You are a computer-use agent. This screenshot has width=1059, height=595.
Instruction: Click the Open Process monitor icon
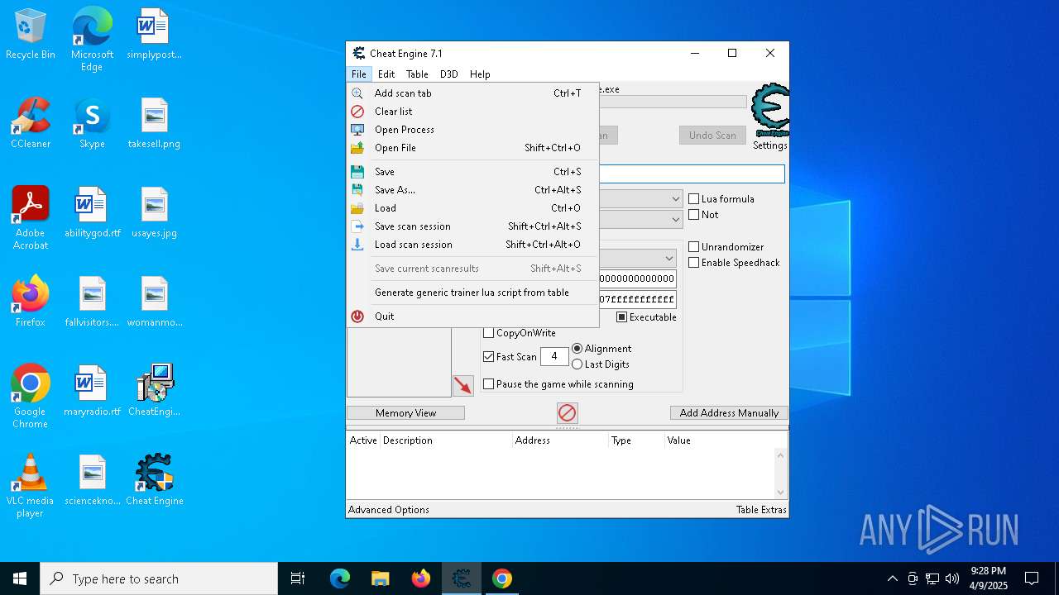pos(357,130)
